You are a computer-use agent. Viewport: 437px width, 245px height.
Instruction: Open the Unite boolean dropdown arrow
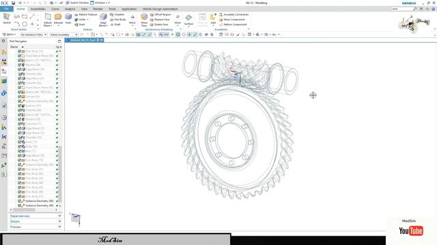point(88,20)
